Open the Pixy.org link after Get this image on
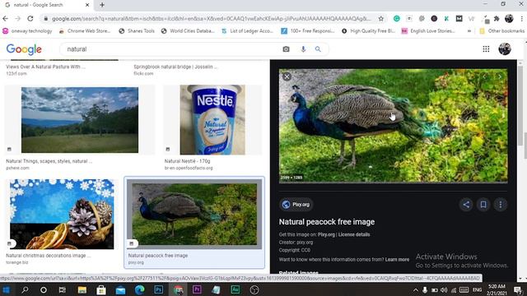 pos(326,234)
